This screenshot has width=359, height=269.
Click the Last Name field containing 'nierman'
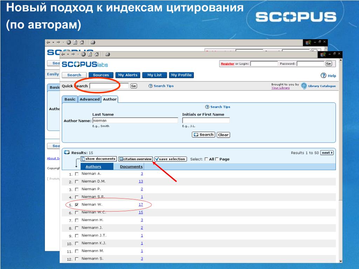click(x=135, y=120)
